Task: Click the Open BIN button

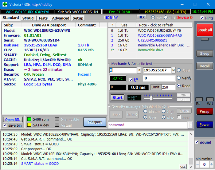Action: [x=13, y=120]
